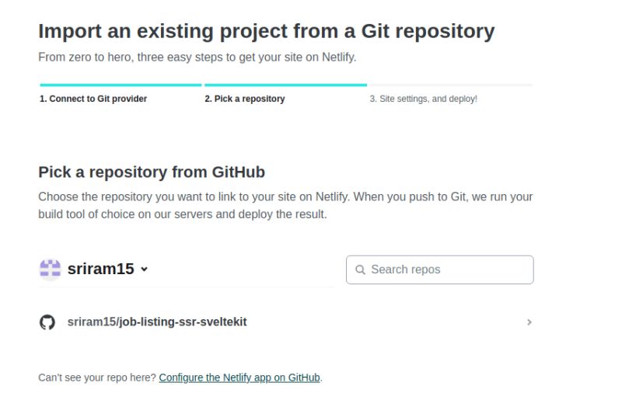Open Configure the Netlify app on GitHub link

coord(239,377)
